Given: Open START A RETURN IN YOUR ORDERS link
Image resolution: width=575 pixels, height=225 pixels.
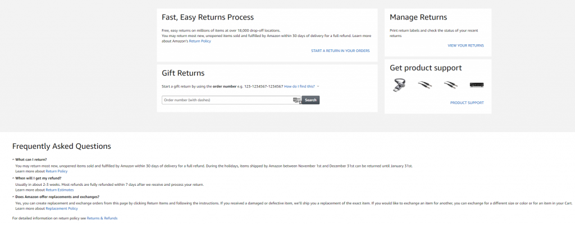Looking at the screenshot, I should click(x=340, y=51).
